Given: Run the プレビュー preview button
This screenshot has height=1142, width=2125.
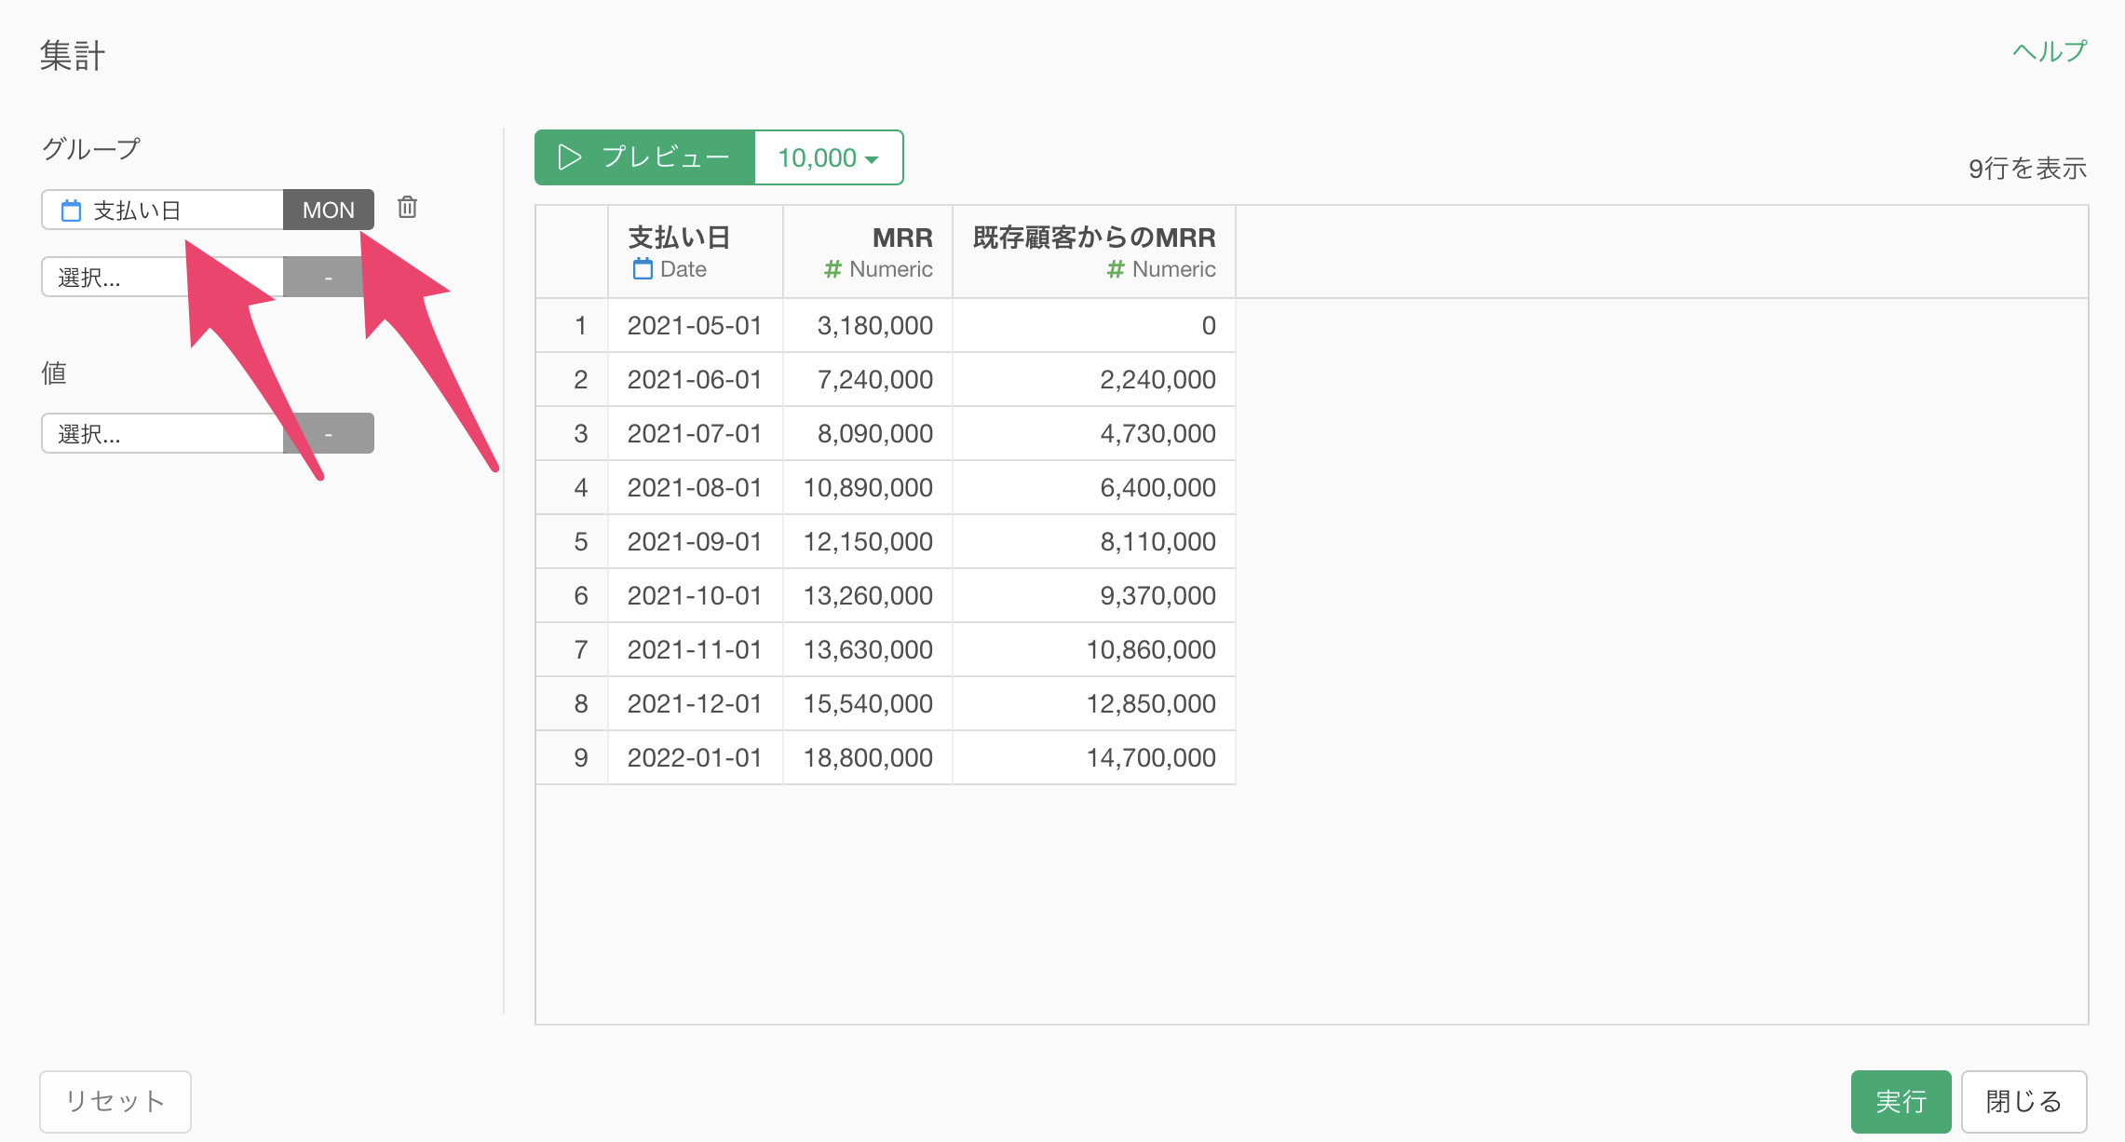Looking at the screenshot, I should 644,157.
